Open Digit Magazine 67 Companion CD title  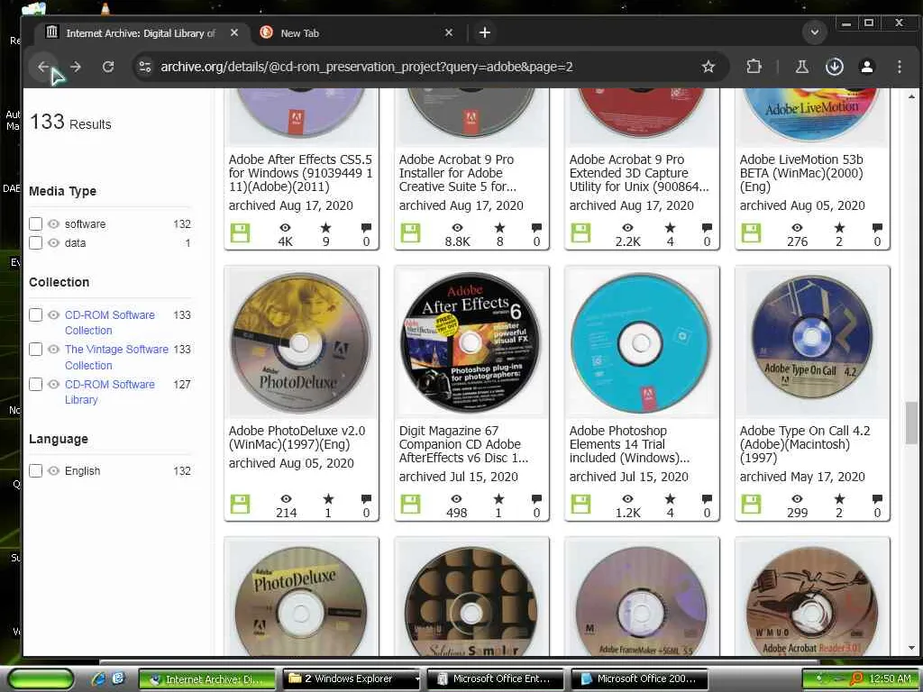point(463,444)
